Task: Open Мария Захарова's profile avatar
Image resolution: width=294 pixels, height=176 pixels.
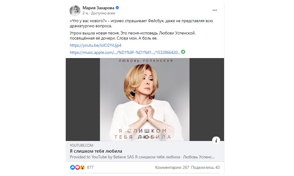Action: click(x=75, y=10)
